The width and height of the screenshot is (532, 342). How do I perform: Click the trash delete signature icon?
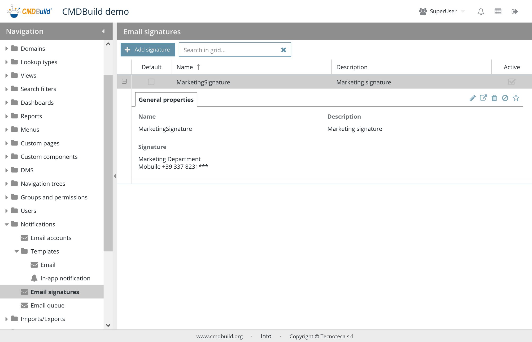point(494,98)
